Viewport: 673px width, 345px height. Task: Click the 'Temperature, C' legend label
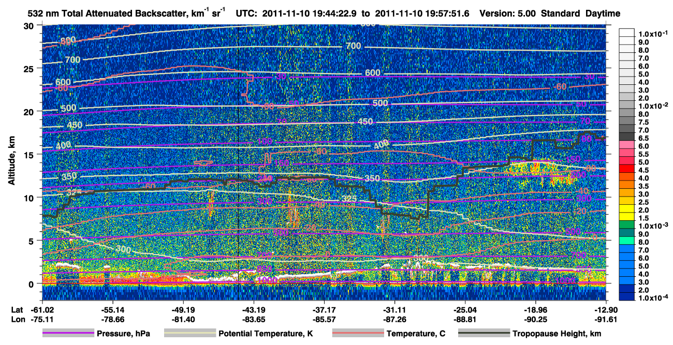(416, 334)
